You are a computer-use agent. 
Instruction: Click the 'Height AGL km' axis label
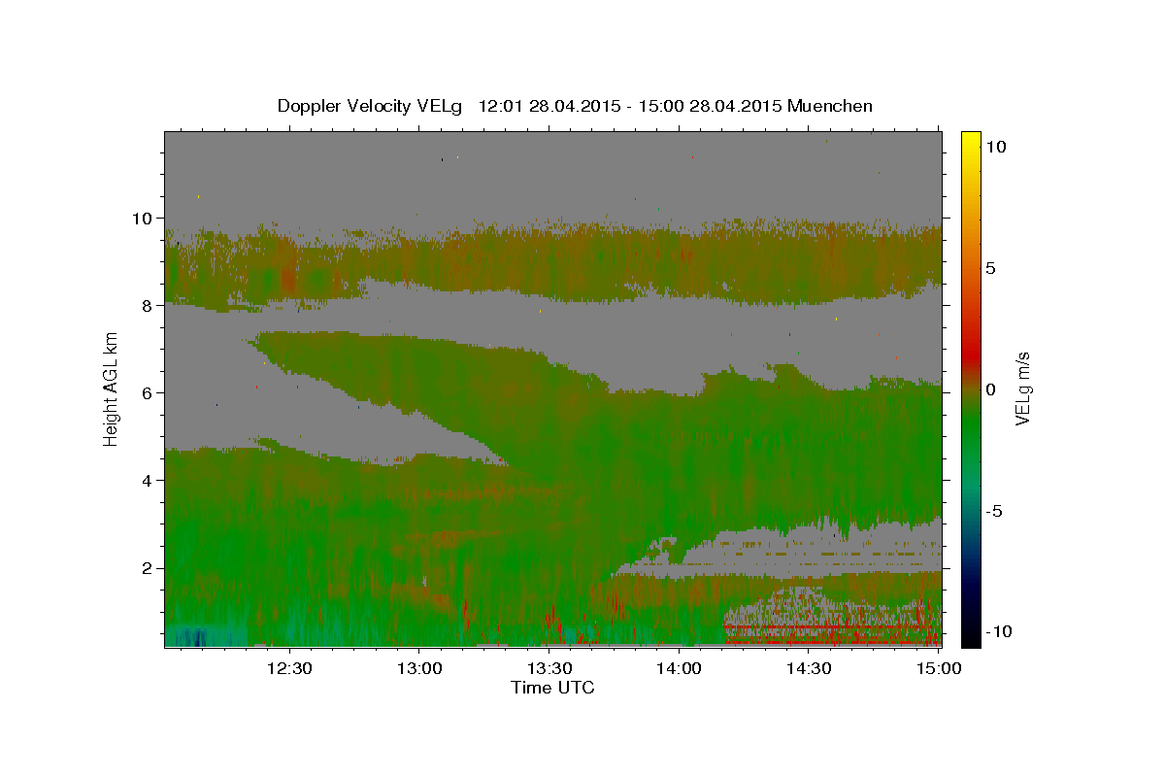(112, 388)
